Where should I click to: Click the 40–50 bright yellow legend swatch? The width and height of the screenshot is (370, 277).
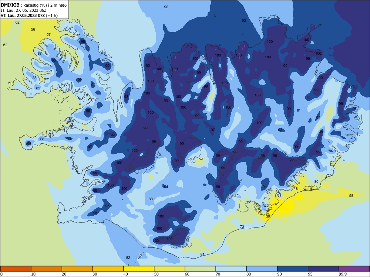coord(139,269)
